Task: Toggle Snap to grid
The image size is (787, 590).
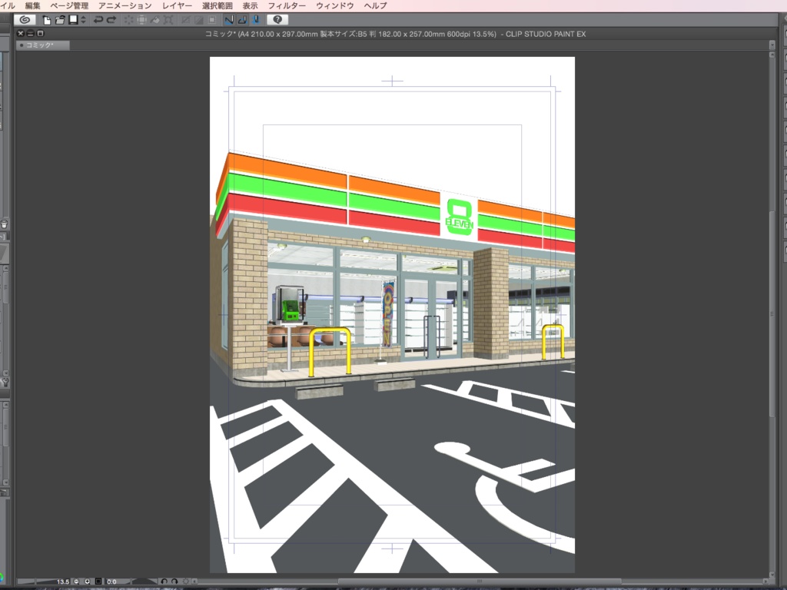Action: (255, 20)
